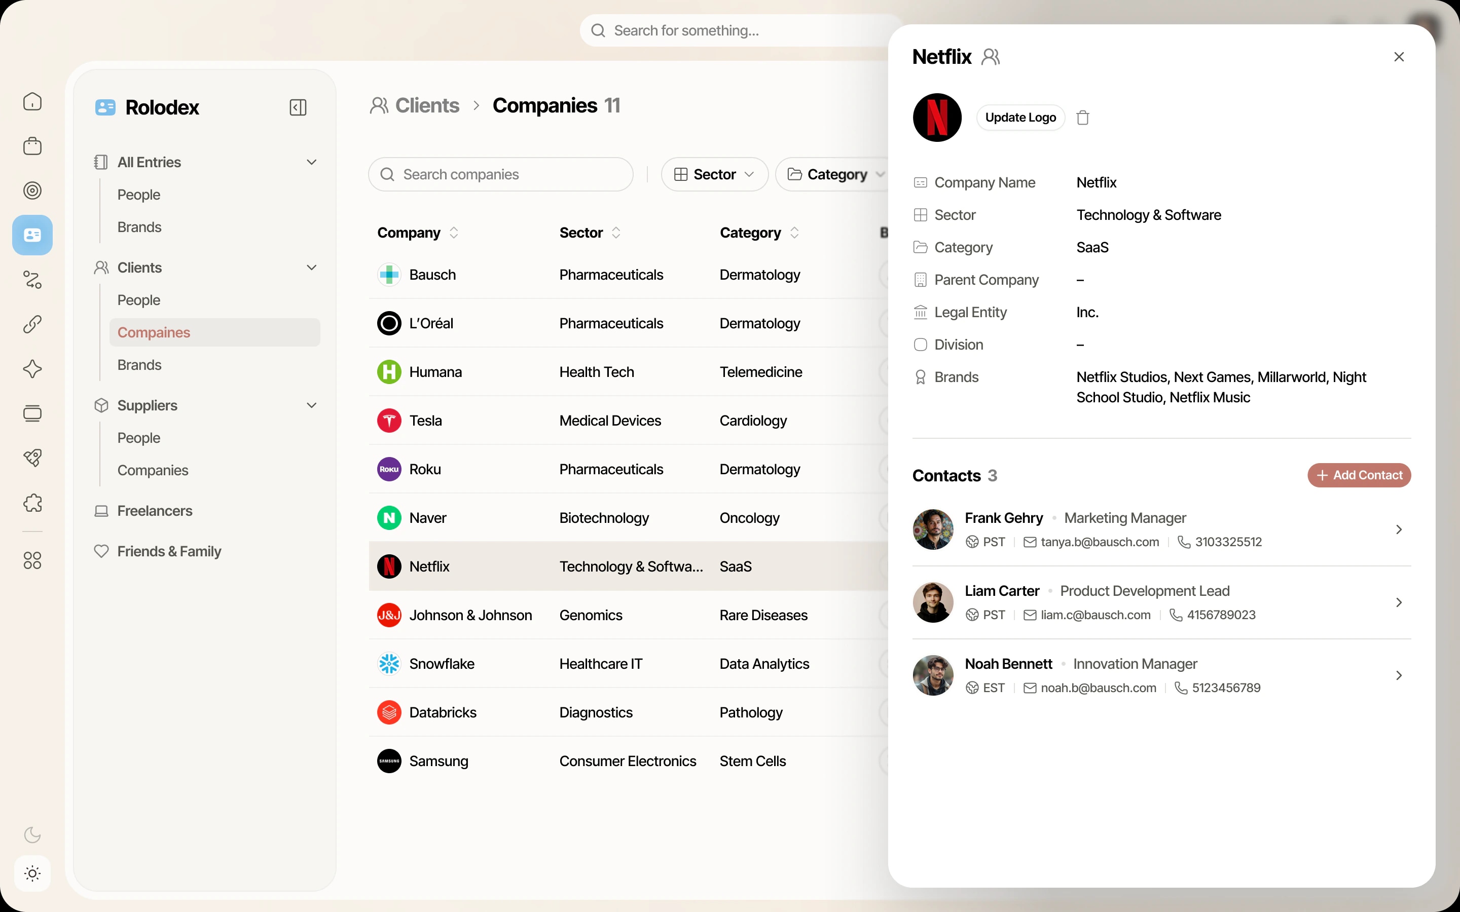Click the Search companies field
Screen dimensions: 1460x912
[501, 174]
